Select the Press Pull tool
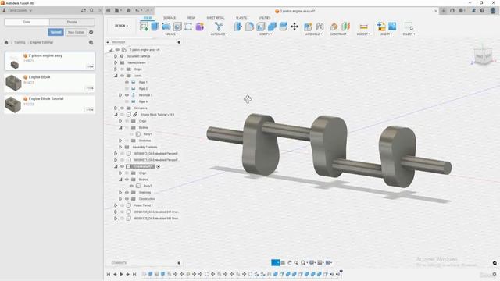500x281 pixels. pos(237,27)
